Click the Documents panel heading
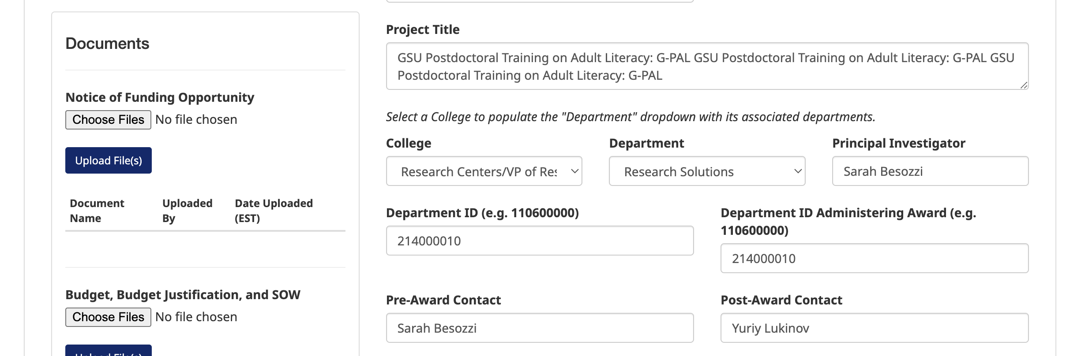This screenshot has width=1081, height=356. click(107, 44)
